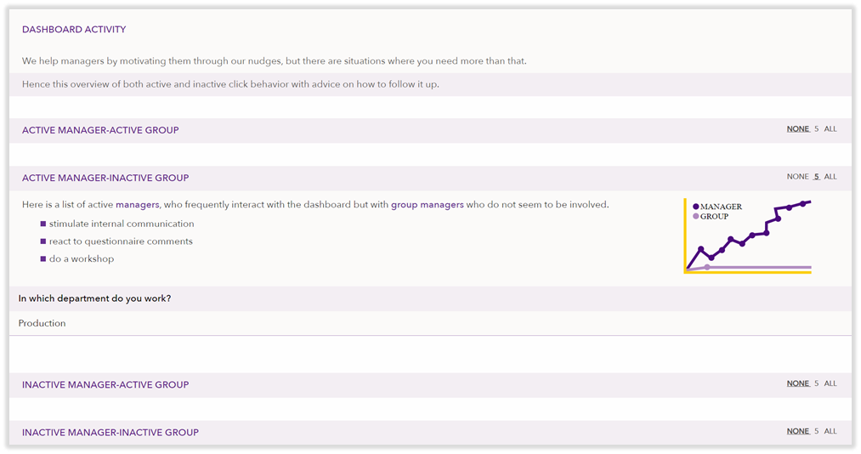The image size is (861, 454).
Task: Expand the Inactive Manager-Inactive Group section header
Action: click(x=110, y=432)
